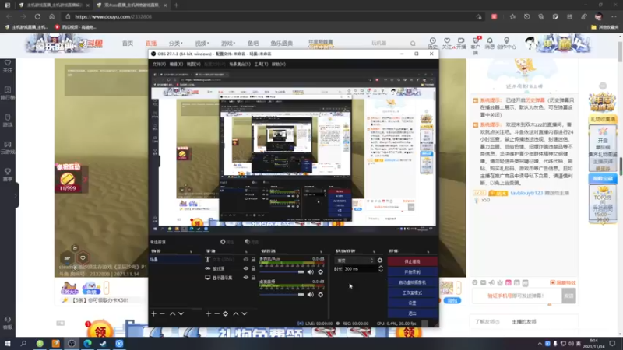Screen dimensions: 623x350
Task: Open Douyu 消息 messages bell icon
Action: [490, 44]
